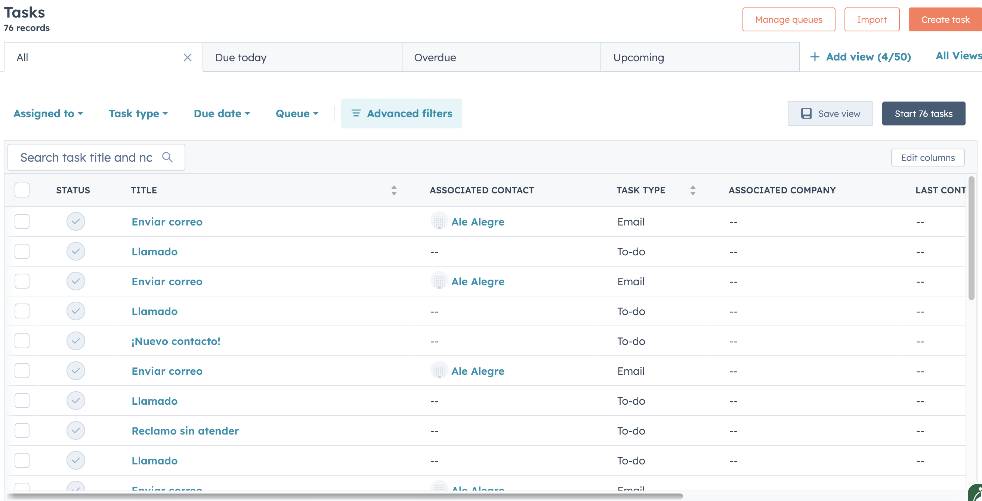
Task: Click the Create task button
Action: pos(945,19)
